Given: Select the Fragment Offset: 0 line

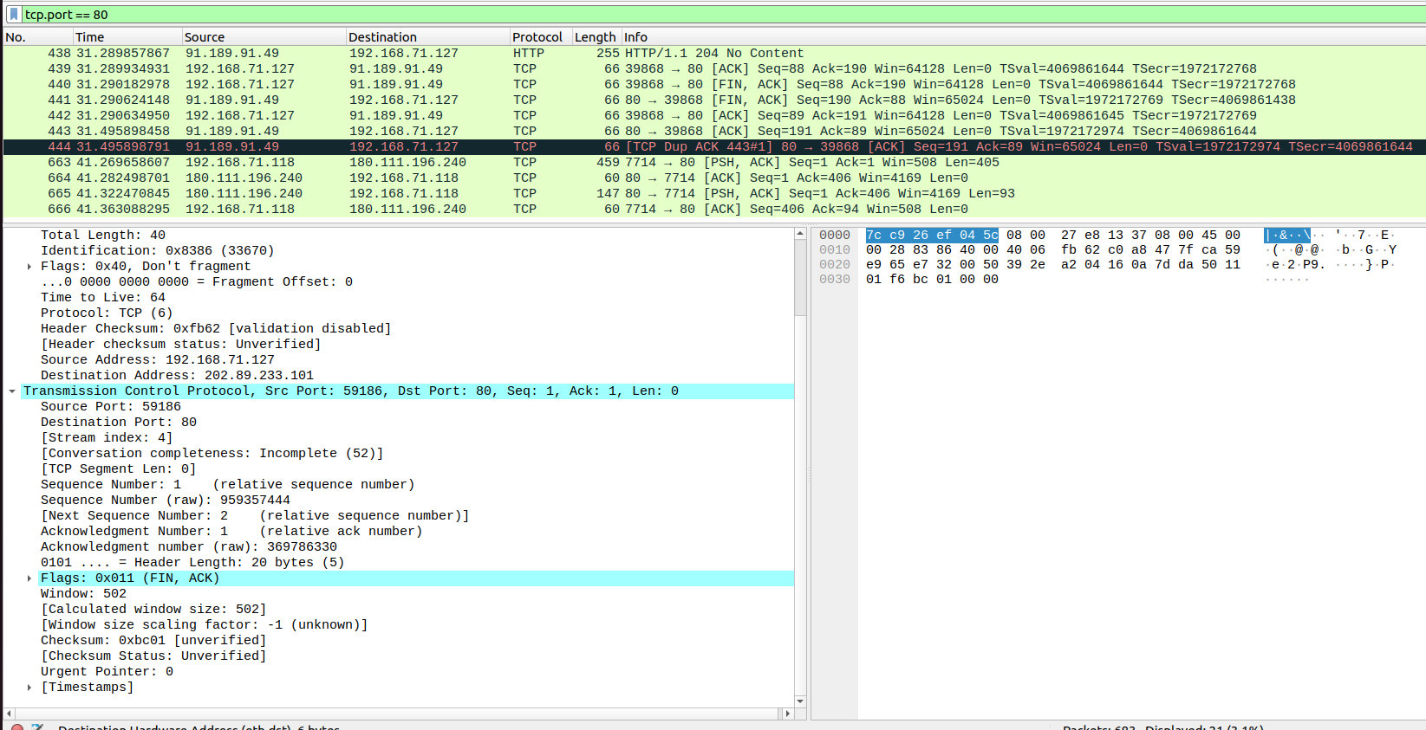Looking at the screenshot, I should click(197, 281).
